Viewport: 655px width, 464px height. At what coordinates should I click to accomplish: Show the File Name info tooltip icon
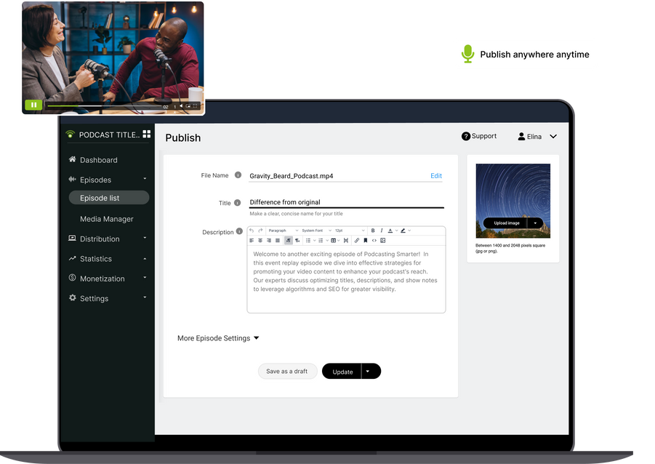(x=238, y=175)
